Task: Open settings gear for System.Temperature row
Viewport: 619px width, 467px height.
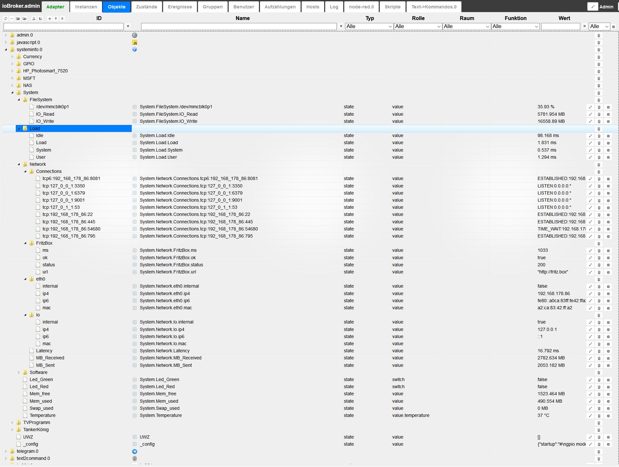Action: [x=608, y=416]
